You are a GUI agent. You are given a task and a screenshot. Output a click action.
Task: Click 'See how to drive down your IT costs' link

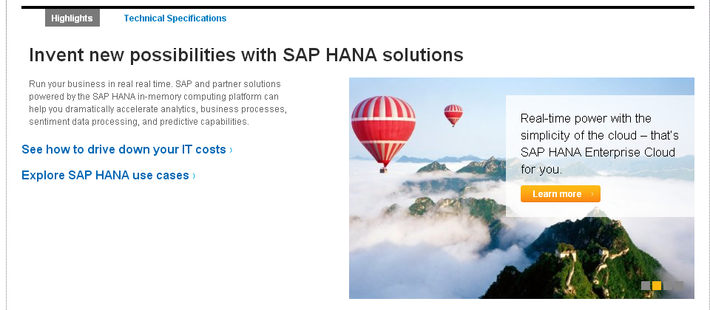click(x=124, y=150)
